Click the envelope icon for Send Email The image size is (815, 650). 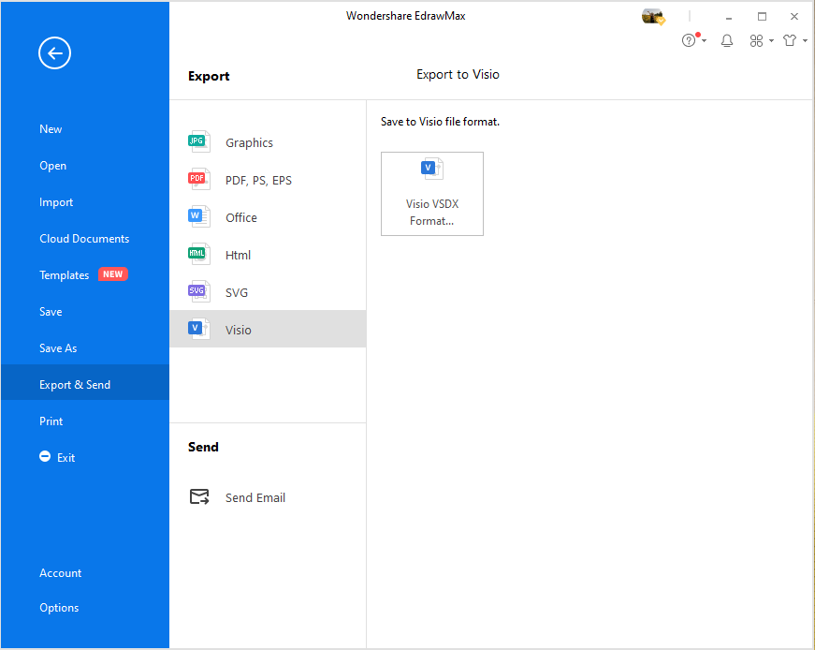[x=199, y=497]
